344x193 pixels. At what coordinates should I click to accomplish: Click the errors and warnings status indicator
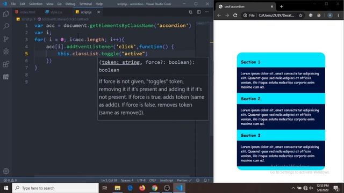tap(10, 180)
